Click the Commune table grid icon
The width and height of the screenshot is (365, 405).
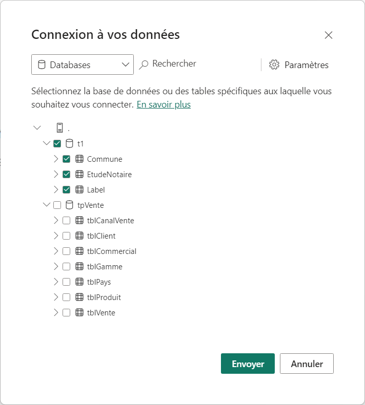click(x=79, y=159)
